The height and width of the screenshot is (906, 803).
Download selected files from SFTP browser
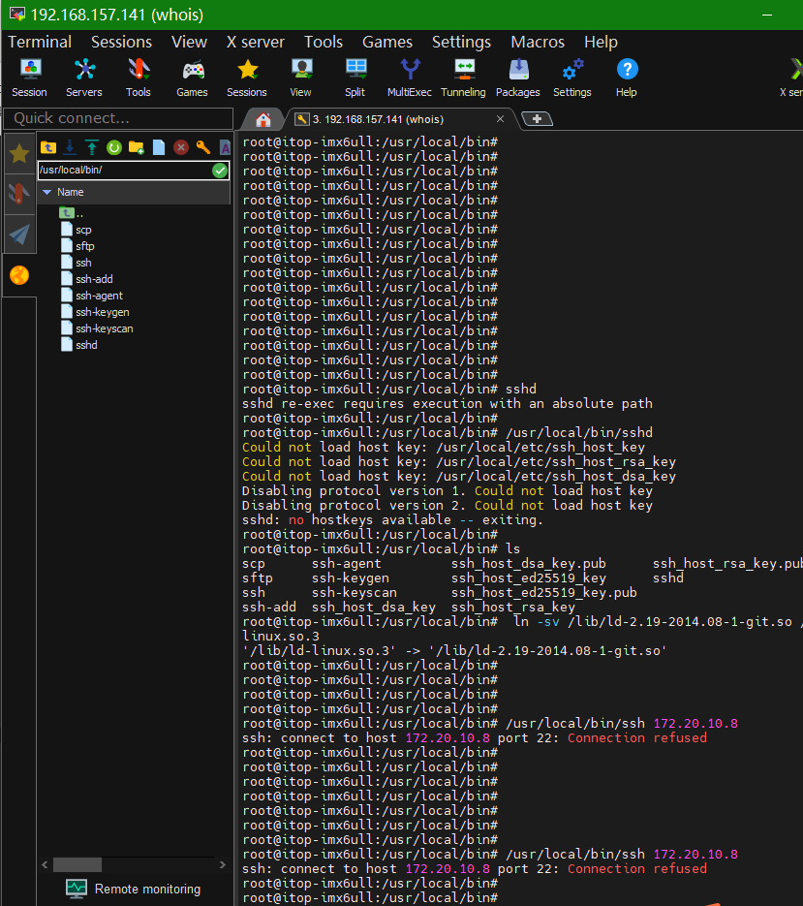70,147
